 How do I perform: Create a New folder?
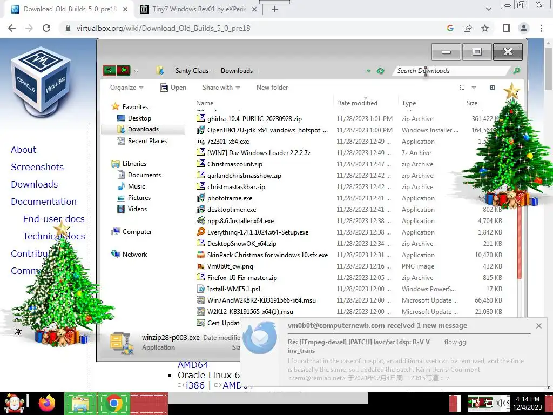(x=272, y=88)
